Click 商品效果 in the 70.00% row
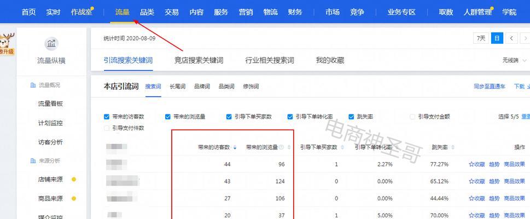Viewport: 530px width, 219px height. [x=515, y=215]
